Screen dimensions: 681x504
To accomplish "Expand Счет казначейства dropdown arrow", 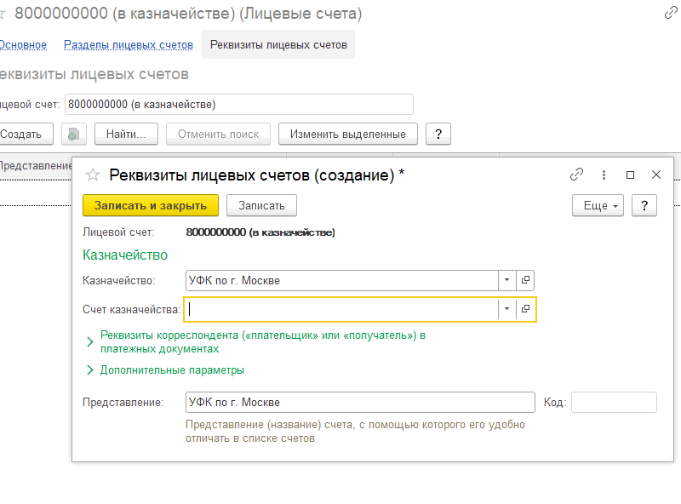I will [506, 309].
